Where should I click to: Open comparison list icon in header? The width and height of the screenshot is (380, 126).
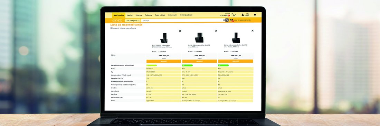pyautogui.click(x=231, y=20)
